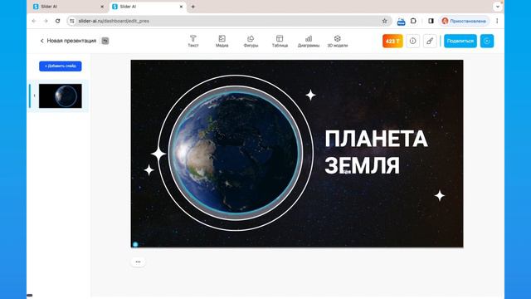The image size is (531, 299).
Task: Select the ПЛАНЕТА ЗЕМЛЯ title text
Action: coord(376,152)
